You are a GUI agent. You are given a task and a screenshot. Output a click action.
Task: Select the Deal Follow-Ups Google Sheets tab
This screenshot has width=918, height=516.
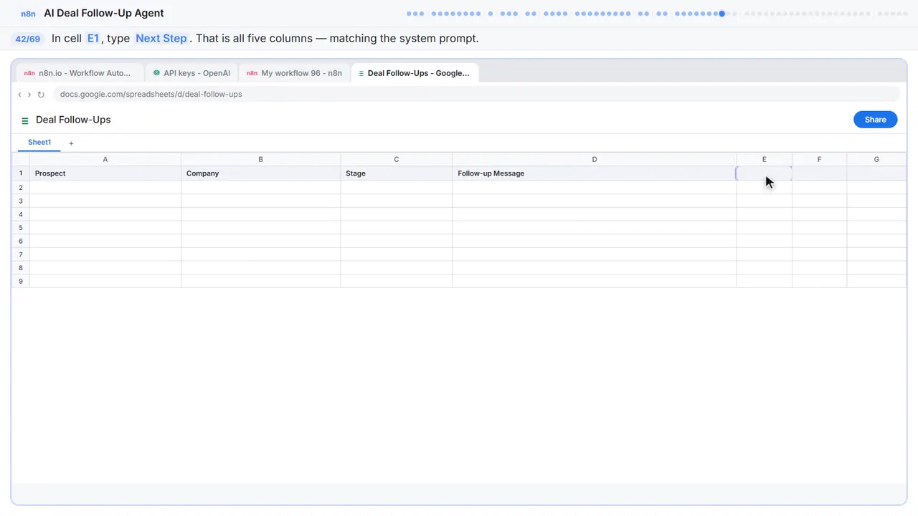pos(415,73)
